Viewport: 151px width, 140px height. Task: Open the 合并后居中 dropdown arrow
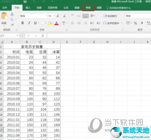pyautogui.click(x=122, y=23)
